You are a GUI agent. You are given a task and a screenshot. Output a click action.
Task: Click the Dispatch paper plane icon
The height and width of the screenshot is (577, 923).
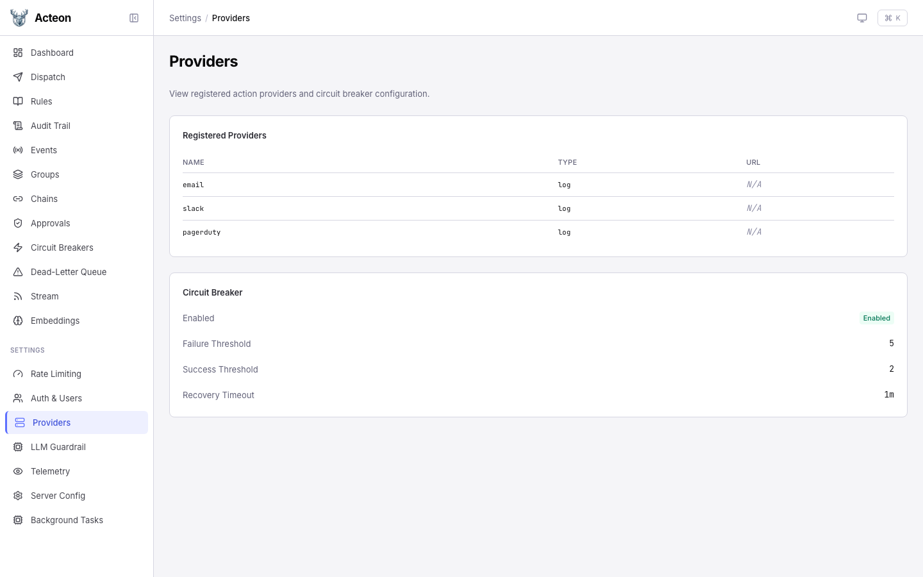pyautogui.click(x=18, y=77)
